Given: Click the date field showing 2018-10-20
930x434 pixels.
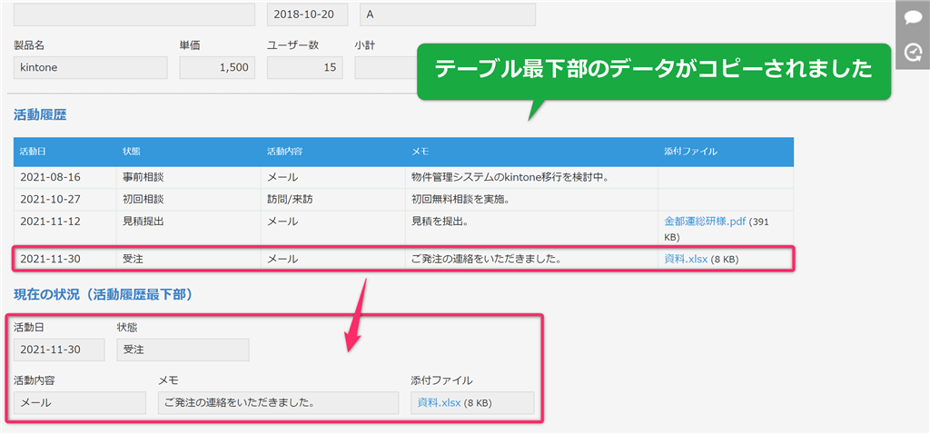Looking at the screenshot, I should coord(307,15).
